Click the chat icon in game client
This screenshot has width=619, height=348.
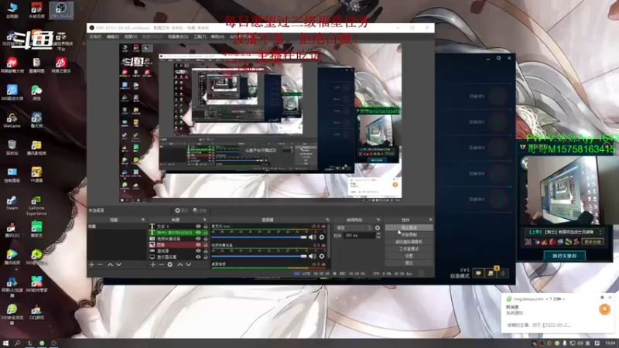[478, 273]
